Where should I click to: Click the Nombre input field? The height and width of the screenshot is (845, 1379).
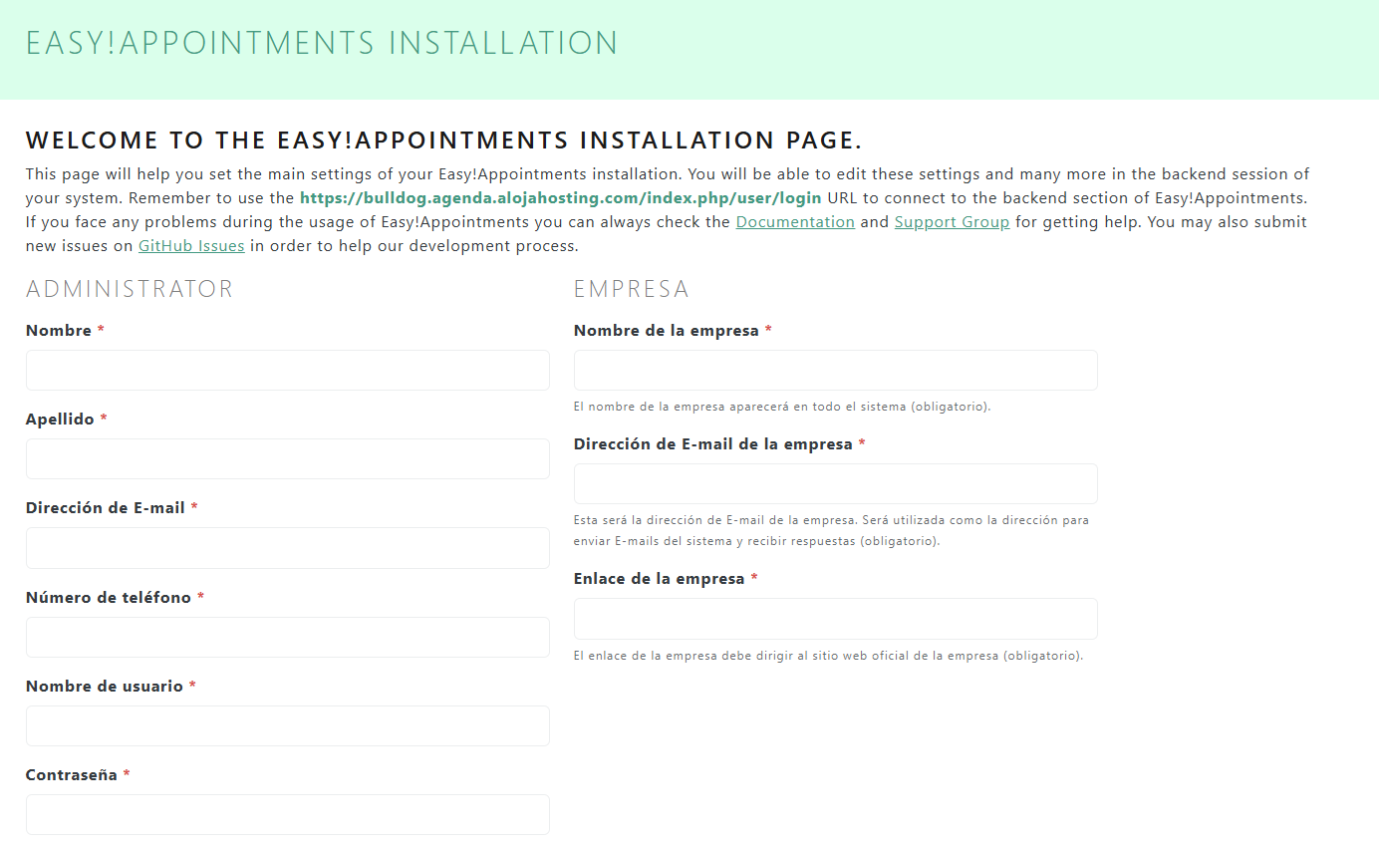[x=287, y=370]
